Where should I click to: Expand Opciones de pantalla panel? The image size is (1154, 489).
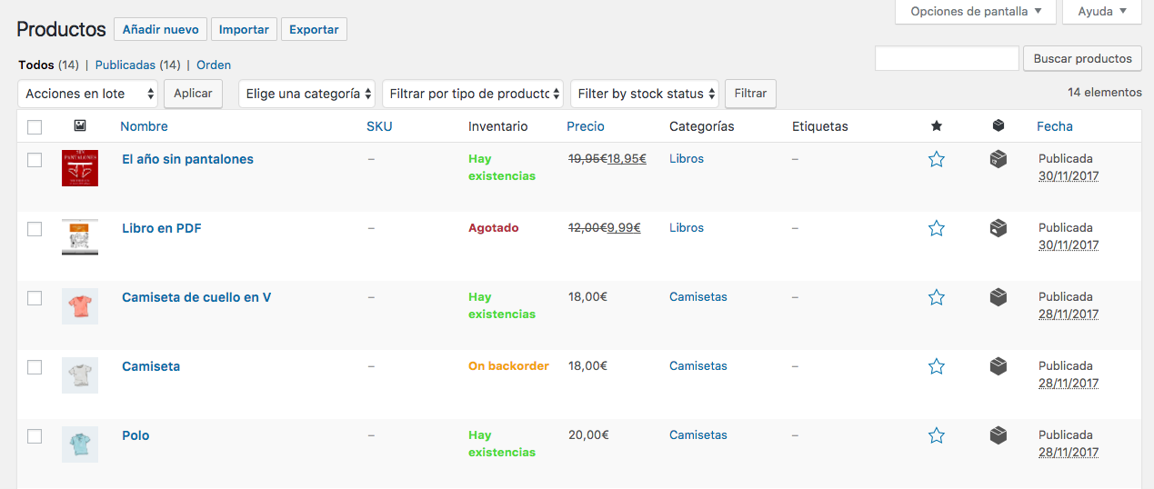coord(976,12)
